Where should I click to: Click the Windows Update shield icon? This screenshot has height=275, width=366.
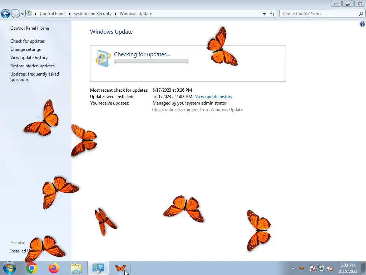103,58
